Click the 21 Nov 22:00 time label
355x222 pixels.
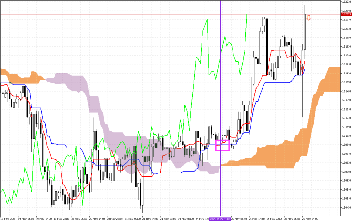(x=168, y=219)
